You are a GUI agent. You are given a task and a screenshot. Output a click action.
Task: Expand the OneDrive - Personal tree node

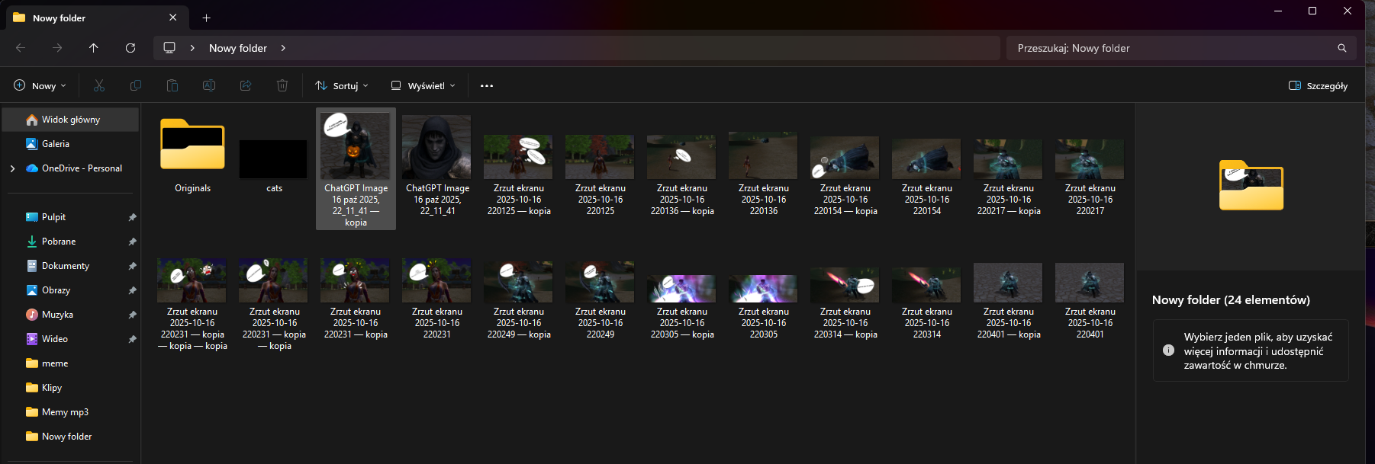tap(12, 168)
